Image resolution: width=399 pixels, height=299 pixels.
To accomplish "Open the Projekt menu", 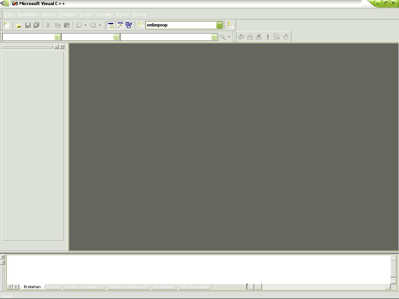I will pyautogui.click(x=86, y=14).
